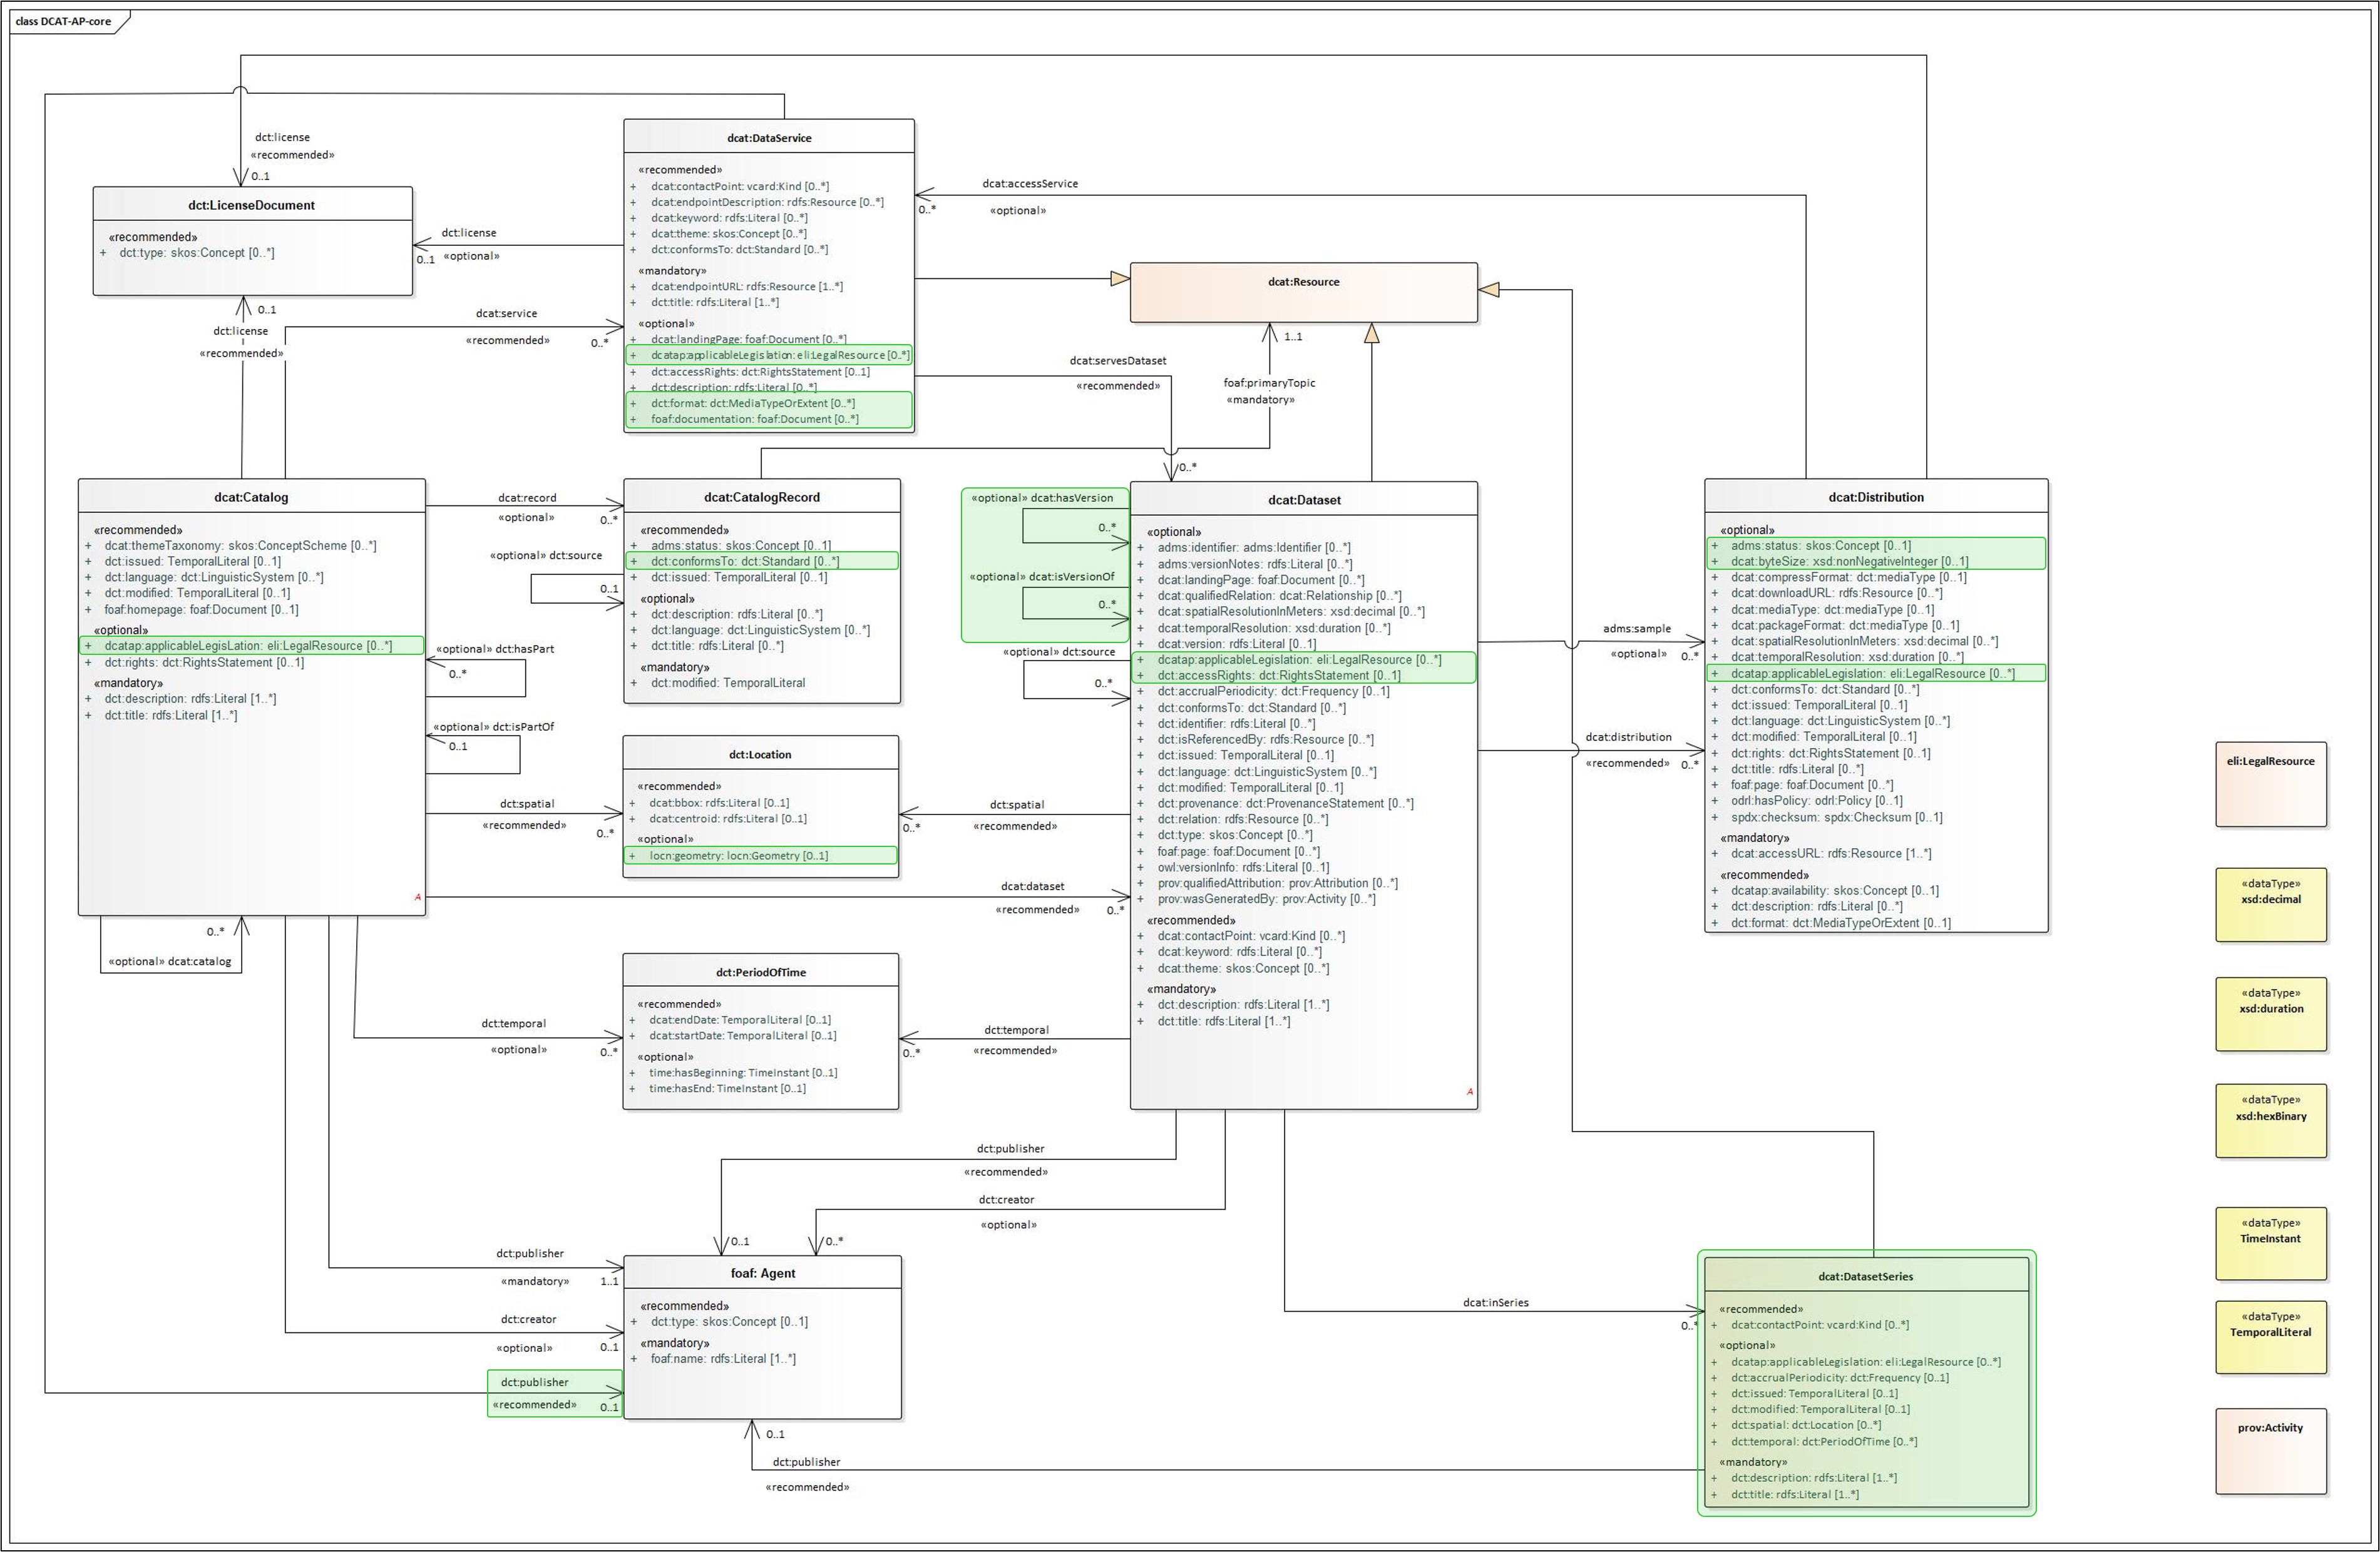2380x1552 pixels.
Task: Select the foaf: Agent class title
Action: pyautogui.click(x=763, y=1273)
